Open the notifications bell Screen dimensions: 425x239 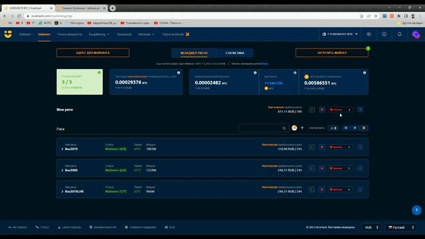[400, 34]
